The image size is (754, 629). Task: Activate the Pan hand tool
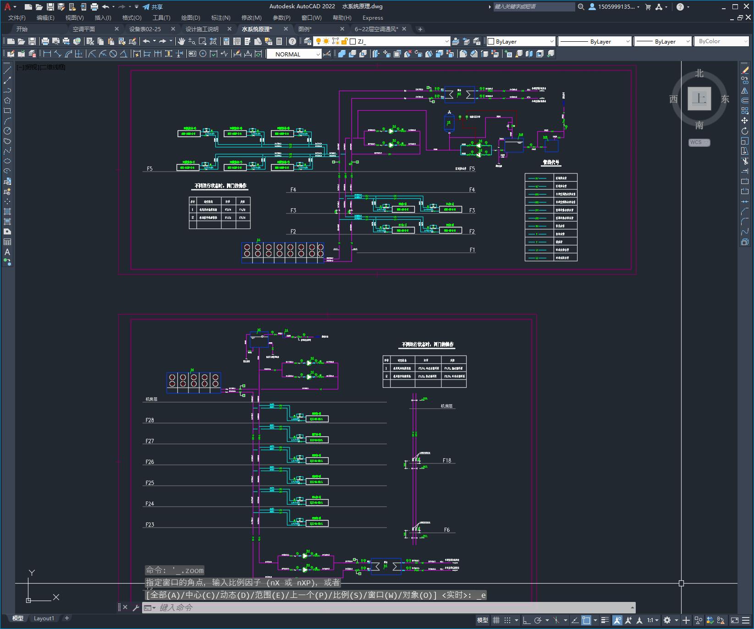pyautogui.click(x=182, y=41)
